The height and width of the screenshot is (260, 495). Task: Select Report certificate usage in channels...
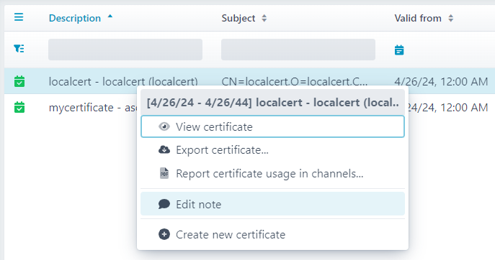pos(273,173)
